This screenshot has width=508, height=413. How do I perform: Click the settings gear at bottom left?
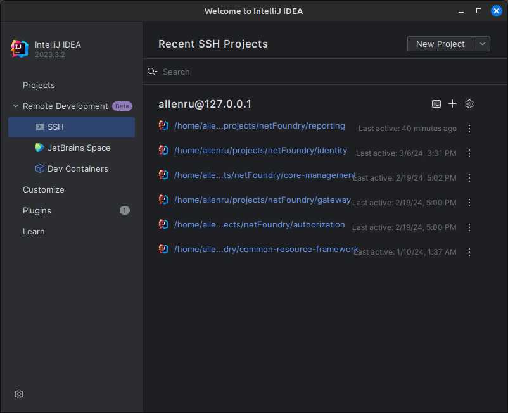(x=19, y=394)
